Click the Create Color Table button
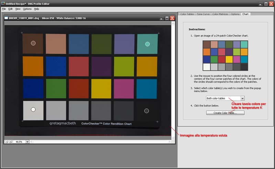Viewport: 275px width, 169px height. pos(225,113)
